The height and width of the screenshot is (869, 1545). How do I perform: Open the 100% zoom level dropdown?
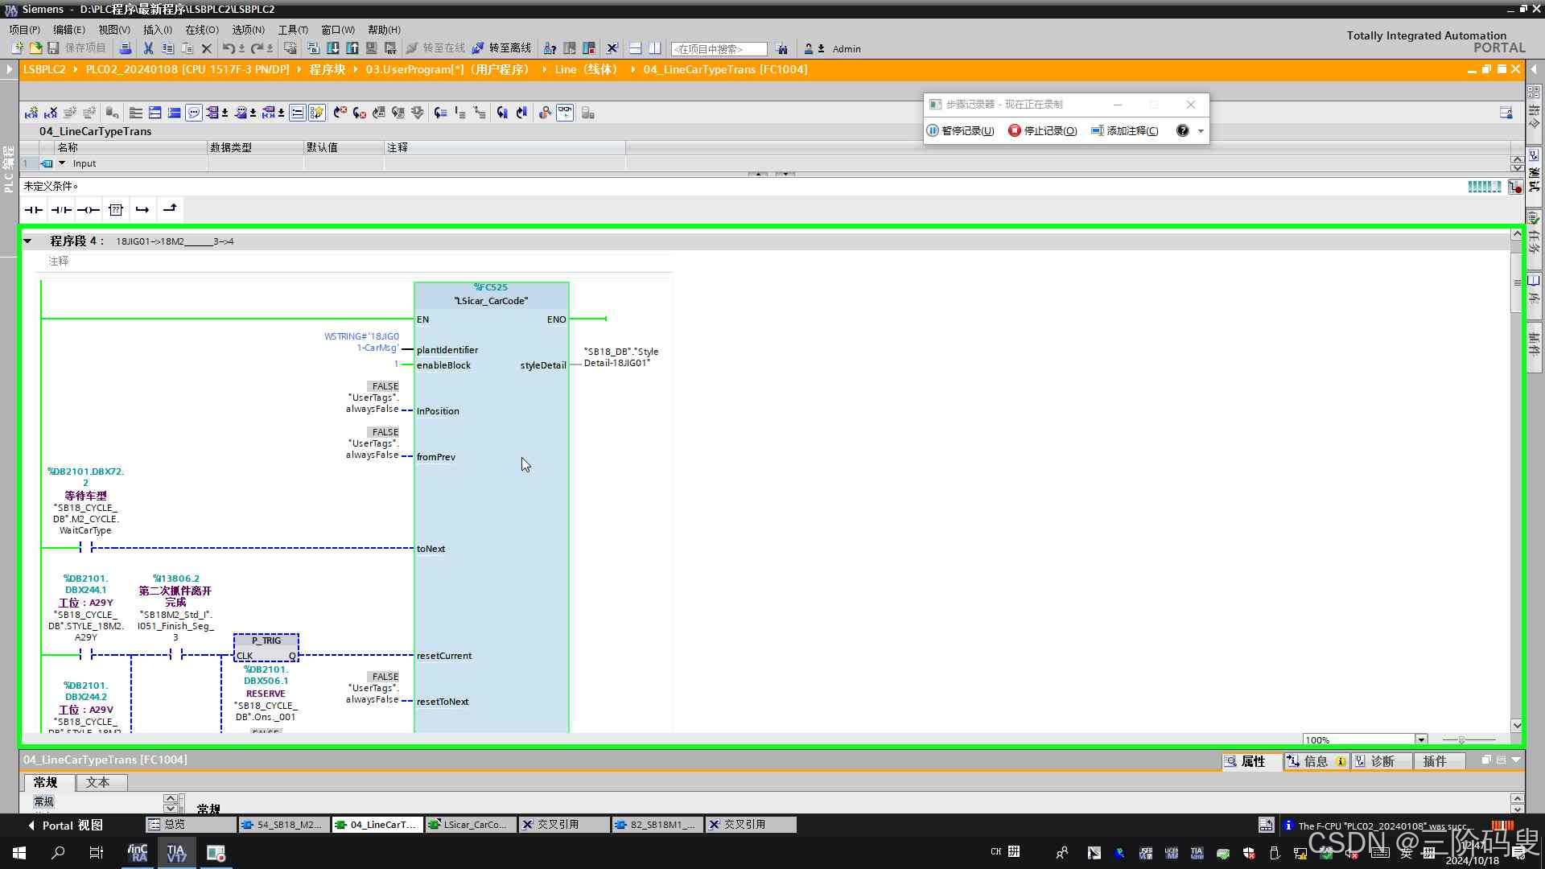(1421, 739)
